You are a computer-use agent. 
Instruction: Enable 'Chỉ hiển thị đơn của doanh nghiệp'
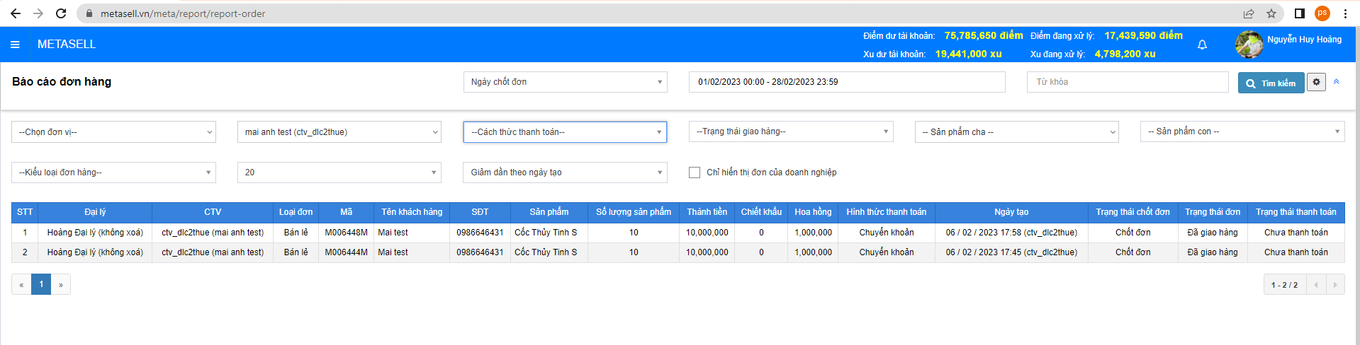point(695,172)
